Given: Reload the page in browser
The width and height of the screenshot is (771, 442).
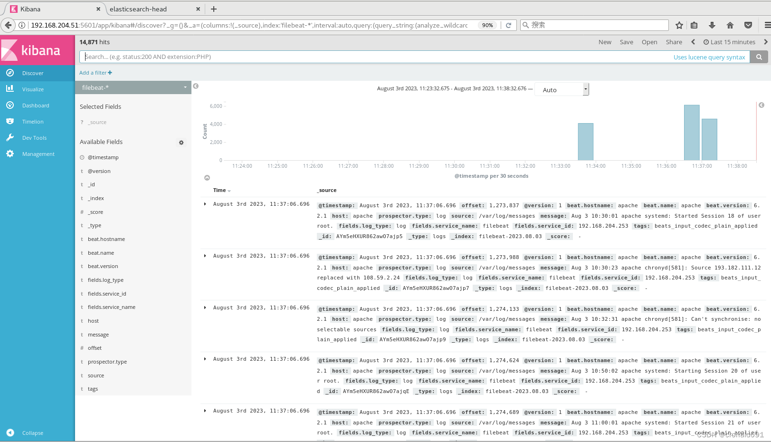Looking at the screenshot, I should (x=508, y=25).
